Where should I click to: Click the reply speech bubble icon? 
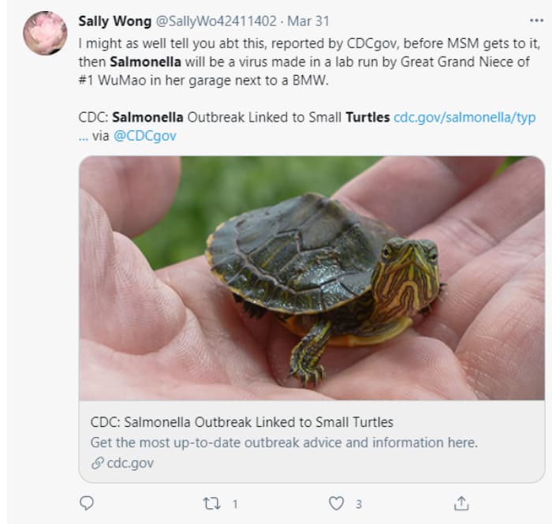(88, 503)
